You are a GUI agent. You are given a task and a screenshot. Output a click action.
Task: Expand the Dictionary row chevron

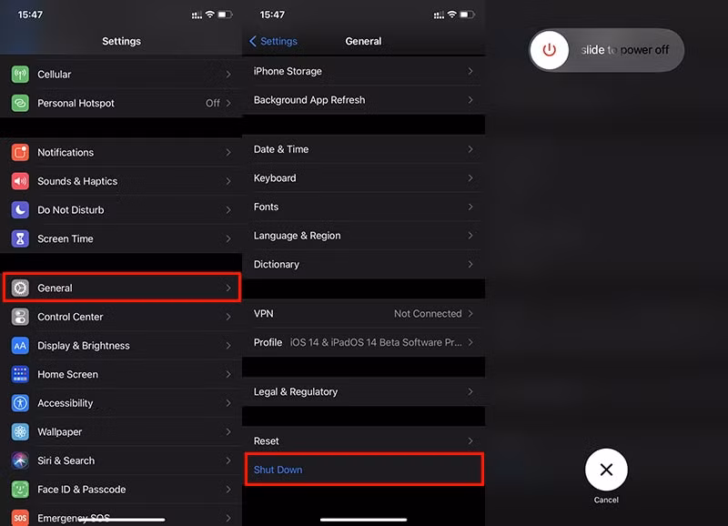click(470, 264)
